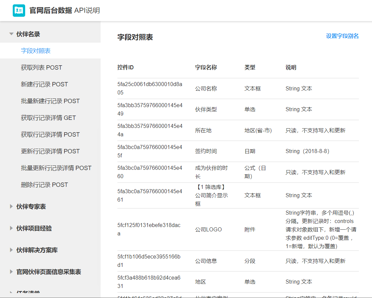Viewport: 372px width, 298px height.
Task: Go to 新建行记录 POST
Action: (44, 84)
